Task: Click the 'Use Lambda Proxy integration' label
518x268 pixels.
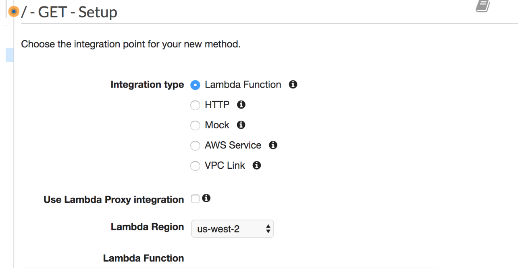Action: coord(113,200)
